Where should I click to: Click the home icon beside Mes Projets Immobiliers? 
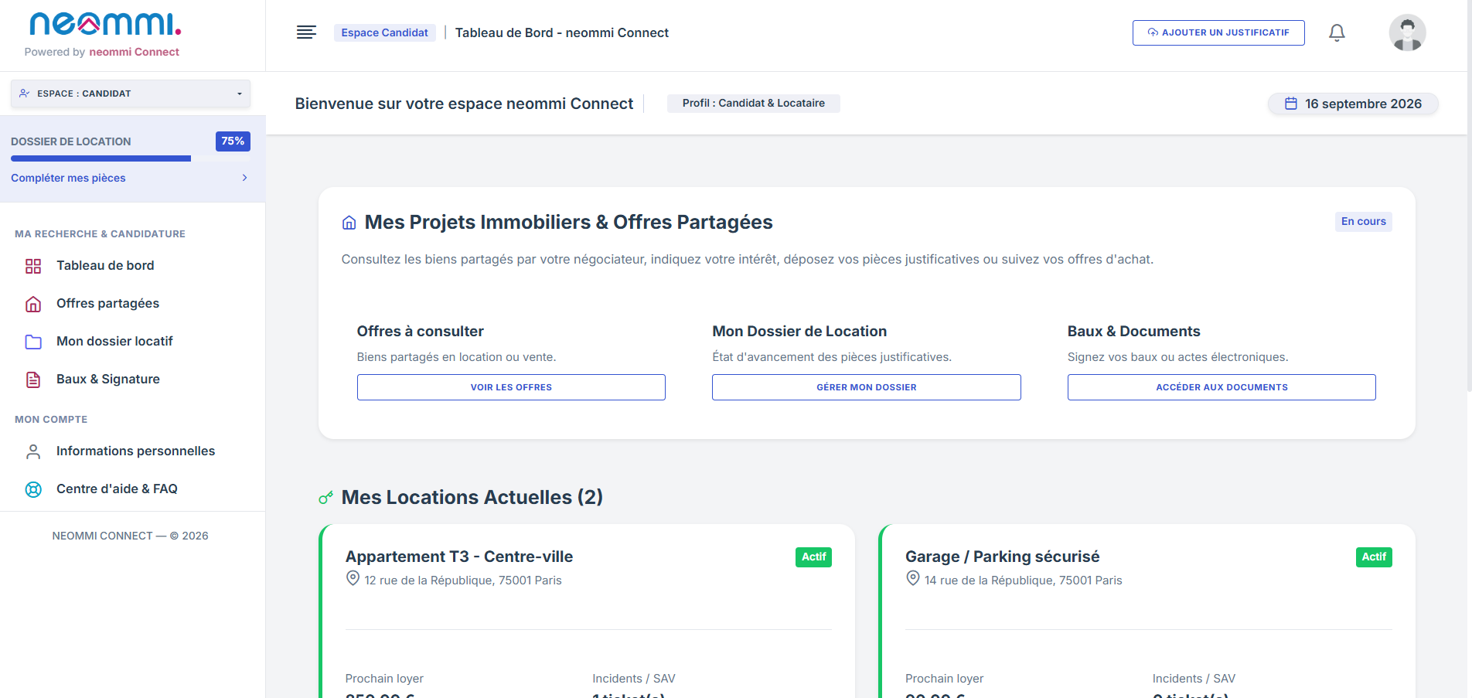349,223
